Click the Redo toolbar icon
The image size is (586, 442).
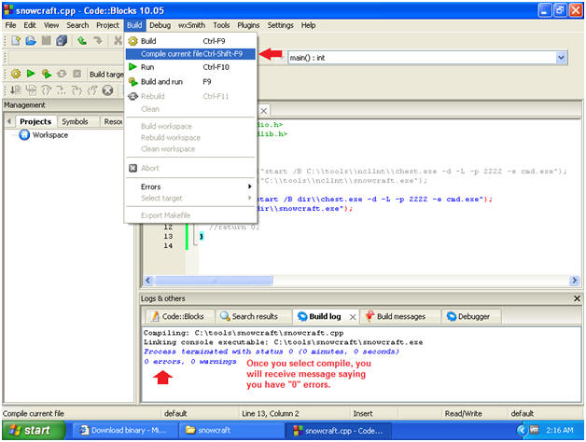98,40
